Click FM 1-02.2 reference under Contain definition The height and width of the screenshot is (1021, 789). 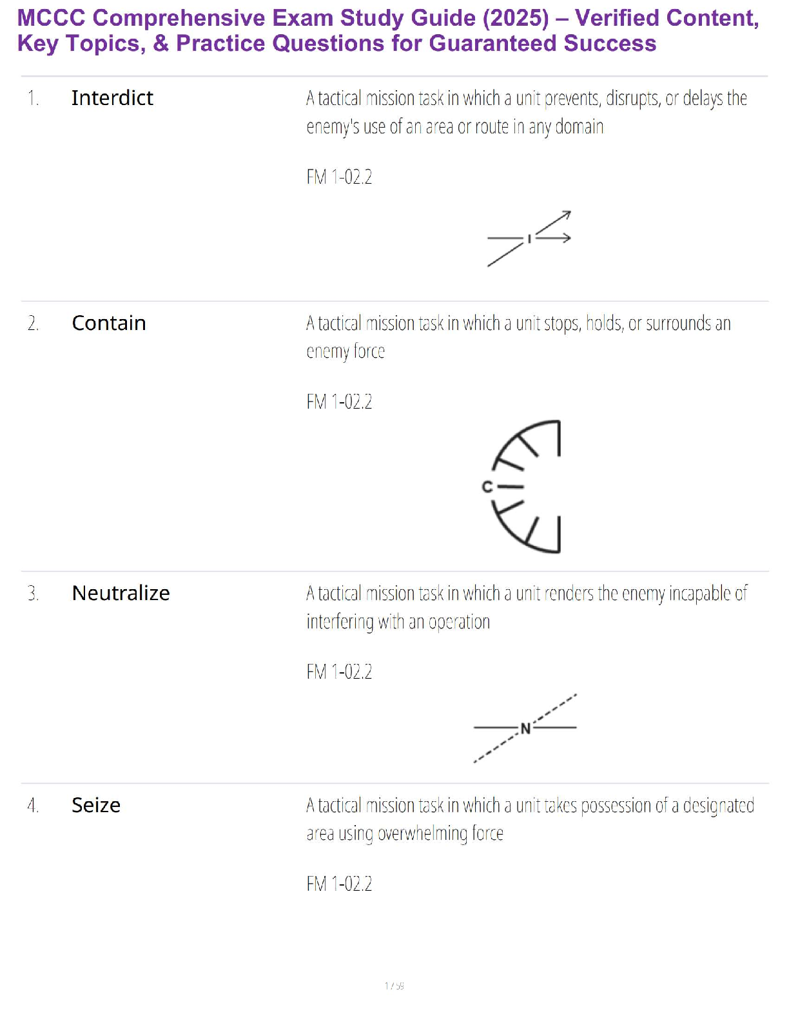[339, 402]
